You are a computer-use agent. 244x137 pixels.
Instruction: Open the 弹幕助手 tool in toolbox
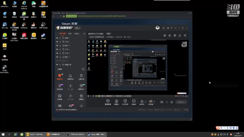pos(59,77)
